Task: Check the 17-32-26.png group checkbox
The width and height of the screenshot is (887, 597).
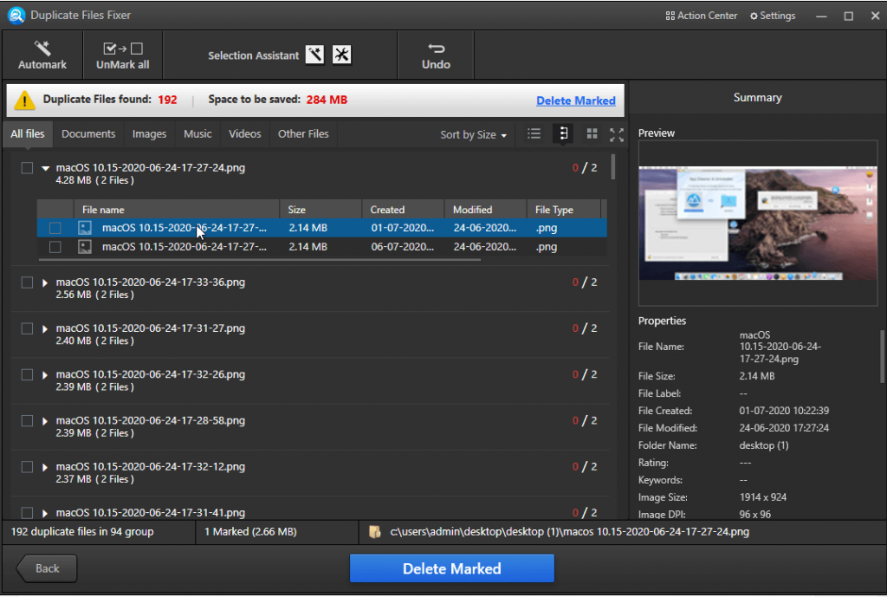Action: 27,374
